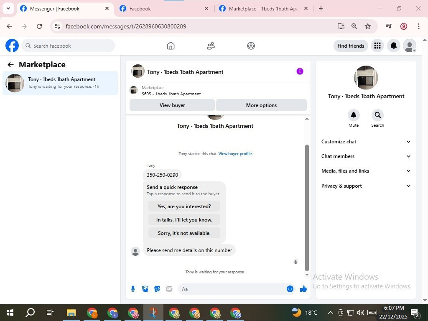Viewport: 428px width, 321px height.
Task: Reload the page
Action: click(x=39, y=26)
